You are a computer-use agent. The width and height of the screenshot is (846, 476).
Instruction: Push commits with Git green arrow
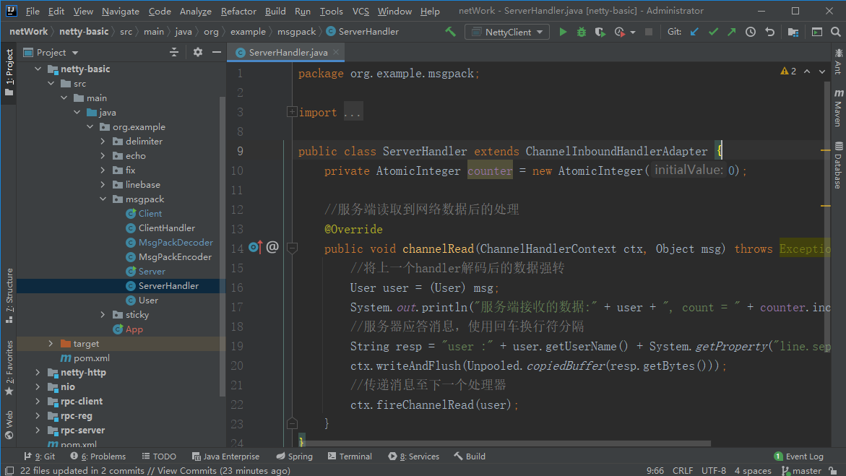pyautogui.click(x=732, y=32)
